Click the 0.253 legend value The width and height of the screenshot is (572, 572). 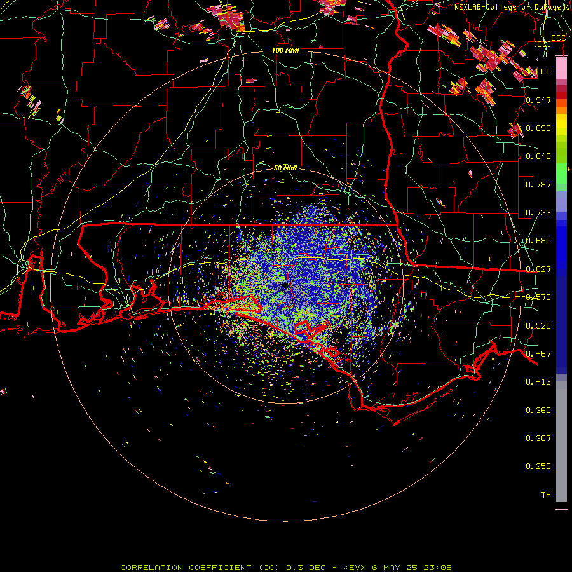coord(538,466)
